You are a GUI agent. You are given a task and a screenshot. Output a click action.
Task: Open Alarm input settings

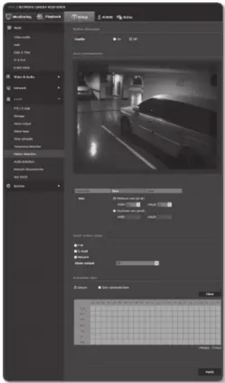coord(22,131)
